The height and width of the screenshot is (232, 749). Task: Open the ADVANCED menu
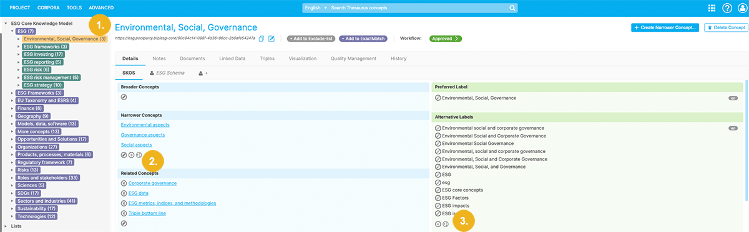click(101, 7)
